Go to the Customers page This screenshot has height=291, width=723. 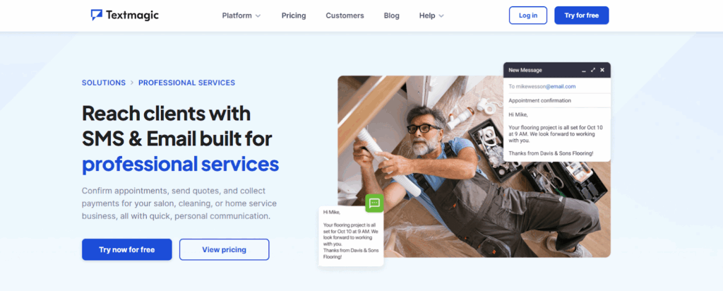pyautogui.click(x=345, y=16)
